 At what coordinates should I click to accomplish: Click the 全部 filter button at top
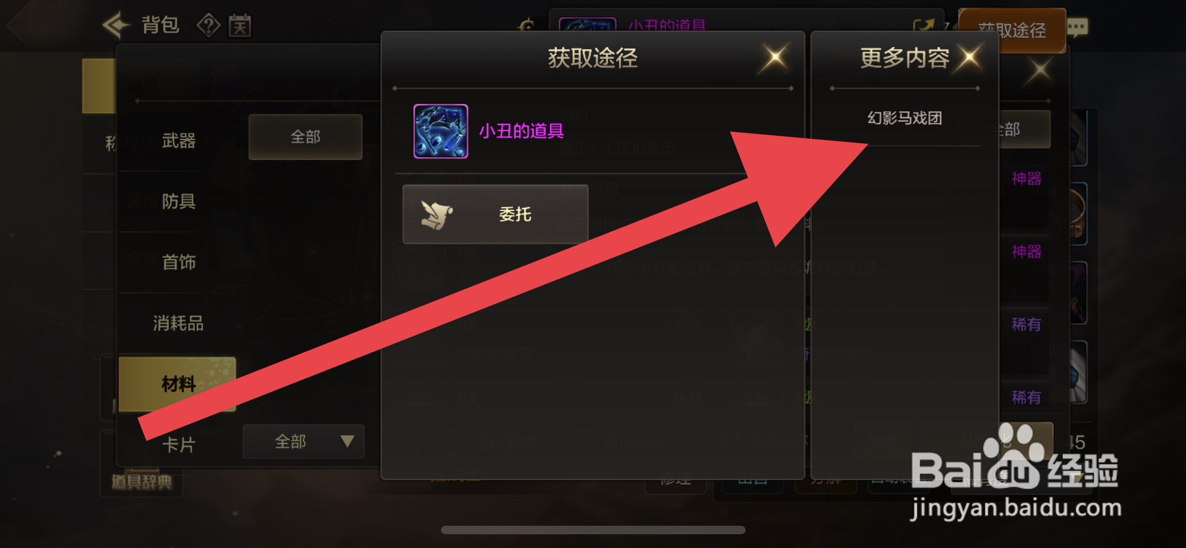click(305, 137)
